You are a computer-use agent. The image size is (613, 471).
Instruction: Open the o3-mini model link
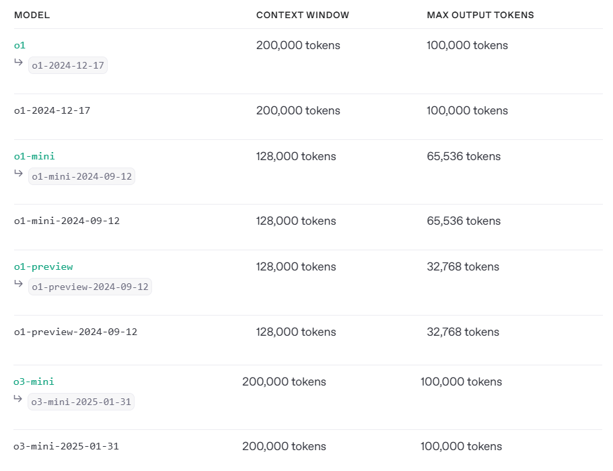click(34, 382)
